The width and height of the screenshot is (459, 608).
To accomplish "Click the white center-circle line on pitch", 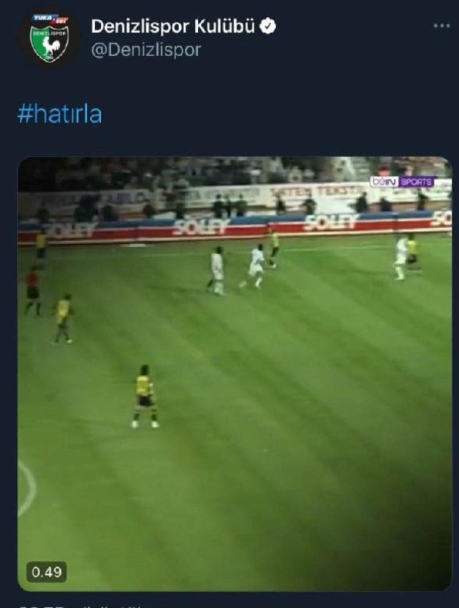I will [27, 488].
